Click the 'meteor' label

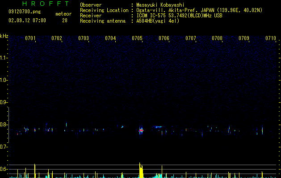[x=63, y=14]
